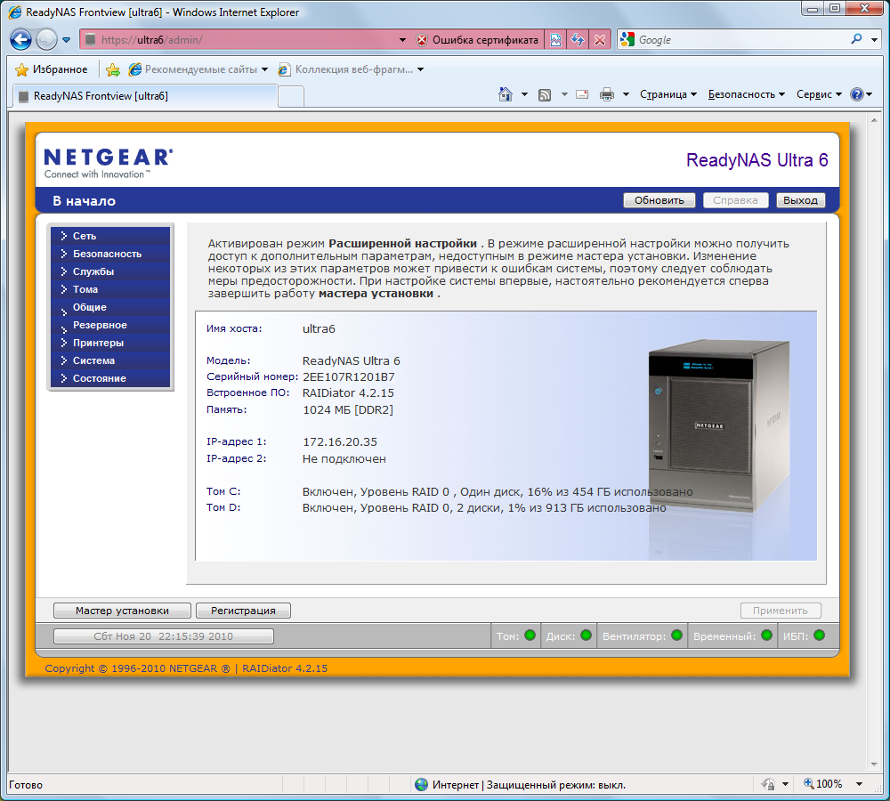
Task: Click the Вентилятор green status LED
Action: click(676, 635)
